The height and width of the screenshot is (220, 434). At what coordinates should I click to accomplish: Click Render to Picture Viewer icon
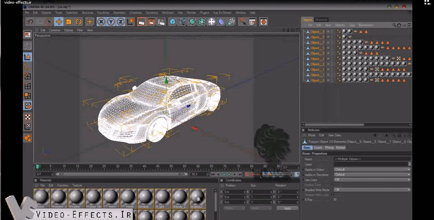click(151, 22)
